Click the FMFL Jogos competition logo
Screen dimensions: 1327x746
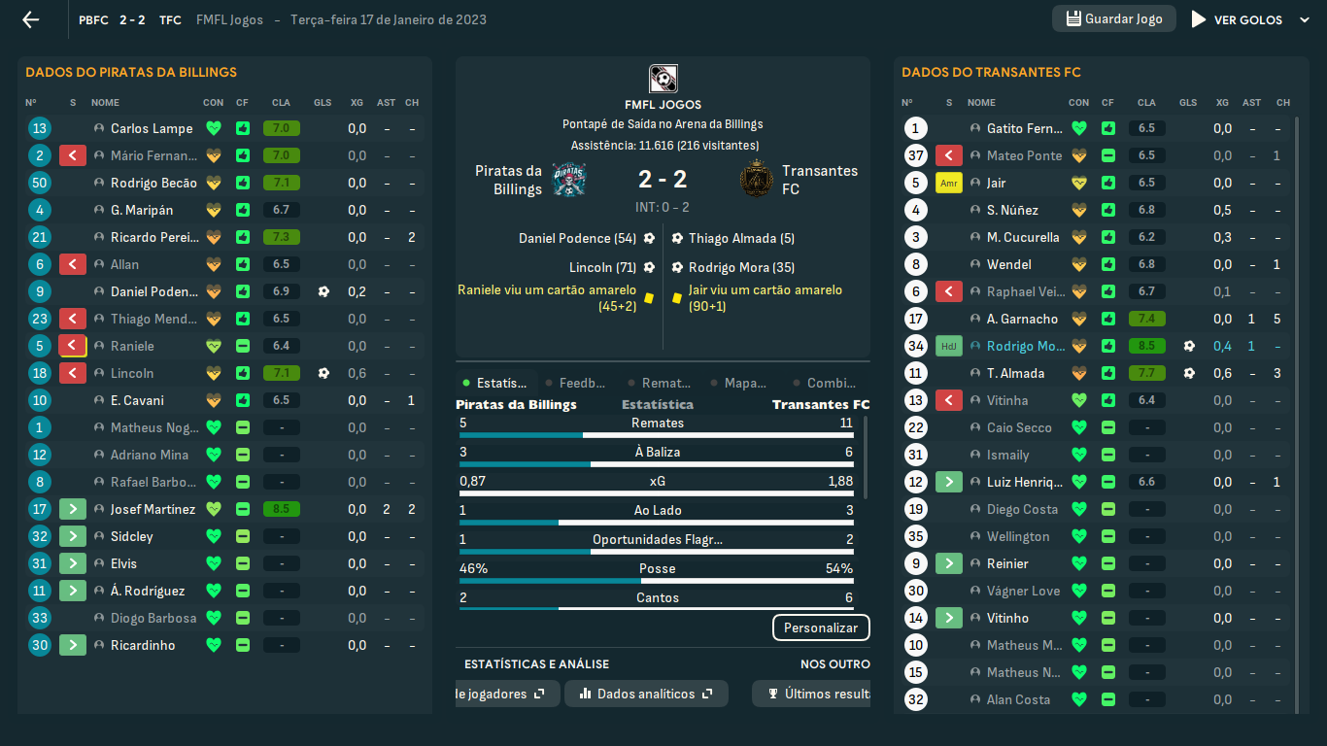point(663,79)
